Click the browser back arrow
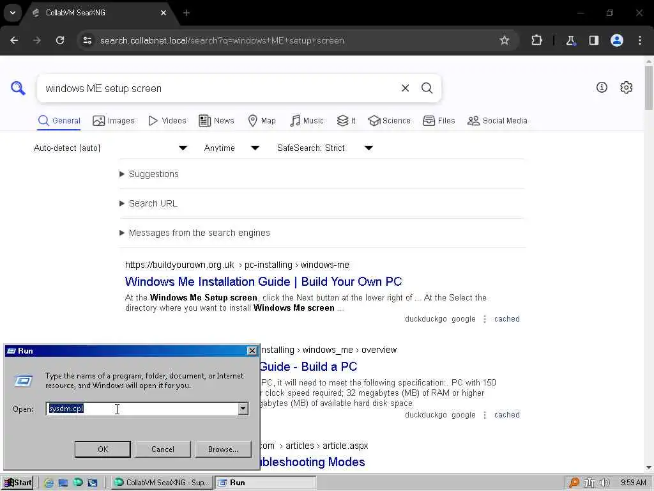Image resolution: width=654 pixels, height=491 pixels. (14, 40)
